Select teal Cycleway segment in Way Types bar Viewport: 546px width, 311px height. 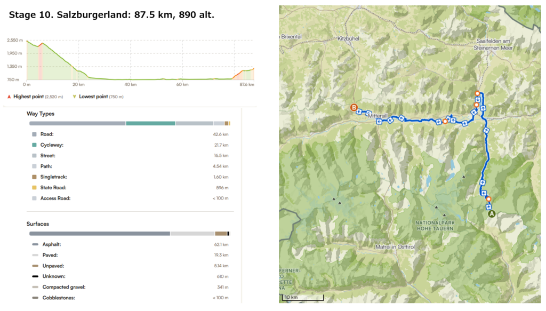150,123
